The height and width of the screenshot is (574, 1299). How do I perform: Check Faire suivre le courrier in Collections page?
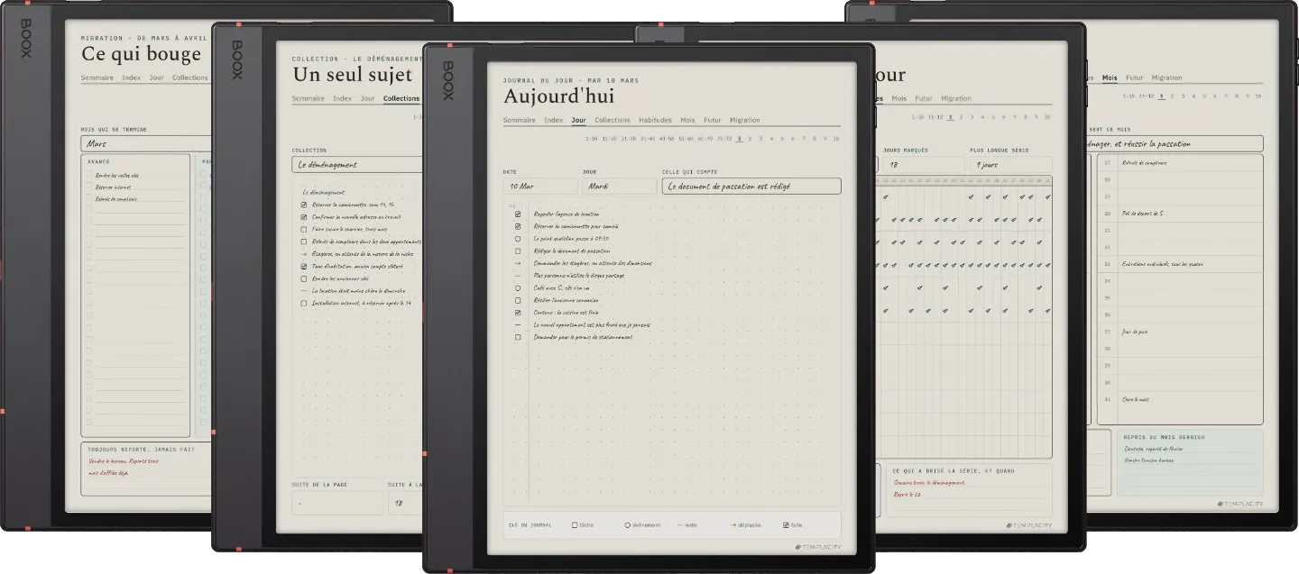point(304,229)
